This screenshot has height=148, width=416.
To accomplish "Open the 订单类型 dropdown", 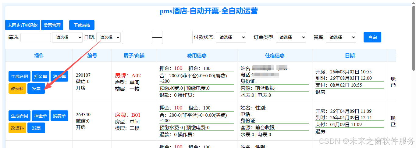I will click(x=291, y=37).
